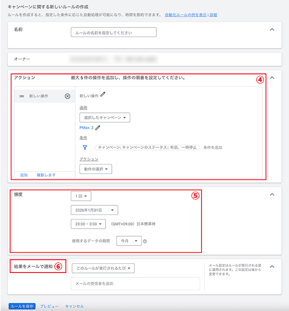The height and width of the screenshot is (311, 289).
Task: Click the help icon beside 今月 dropdown
Action: pos(145,241)
